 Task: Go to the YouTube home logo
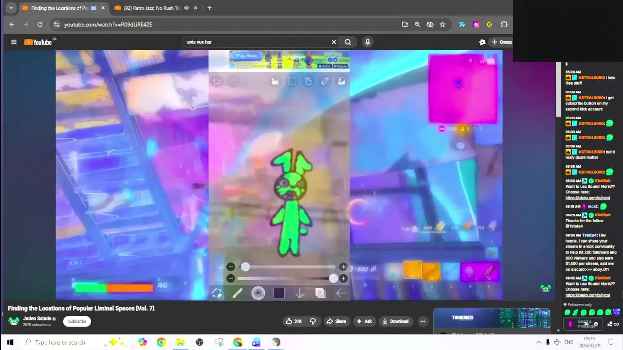tap(39, 42)
